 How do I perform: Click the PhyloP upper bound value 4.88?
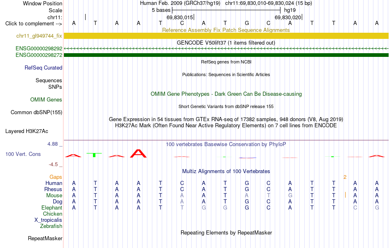tap(52, 144)
